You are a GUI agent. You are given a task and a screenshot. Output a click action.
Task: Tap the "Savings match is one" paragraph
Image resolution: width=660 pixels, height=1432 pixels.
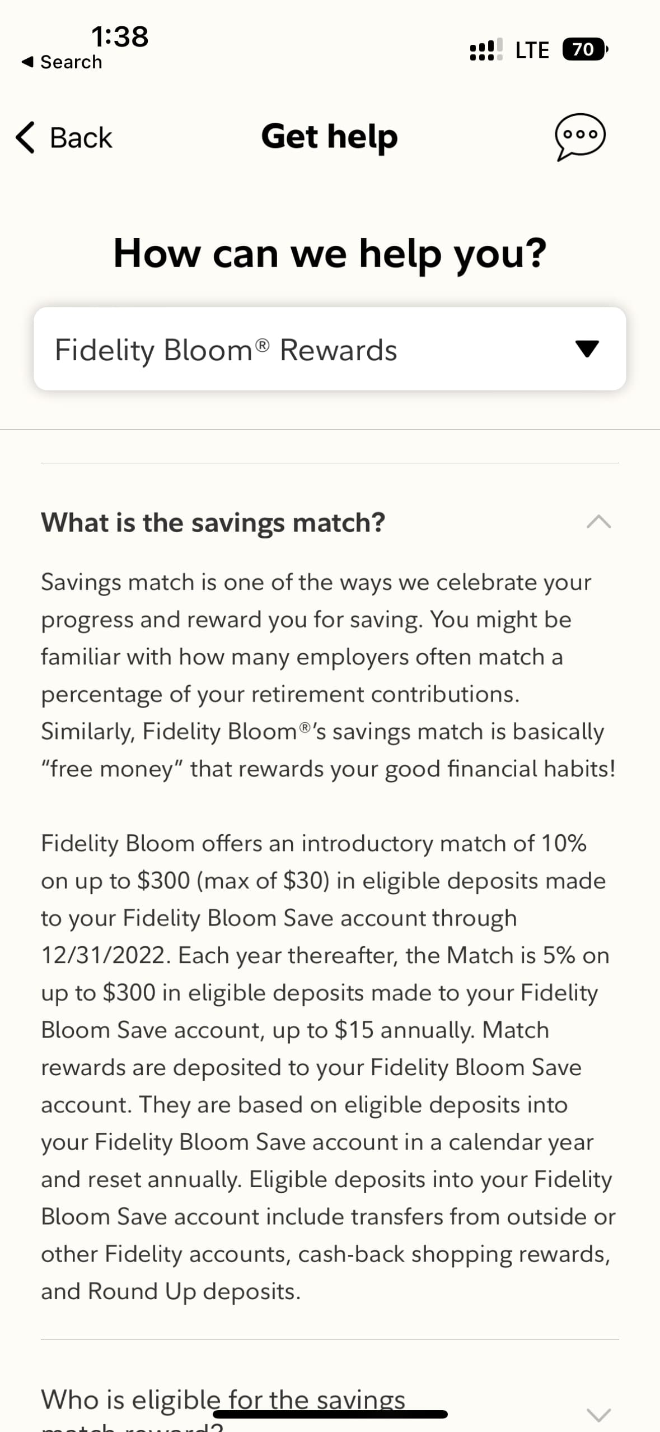coord(328,675)
